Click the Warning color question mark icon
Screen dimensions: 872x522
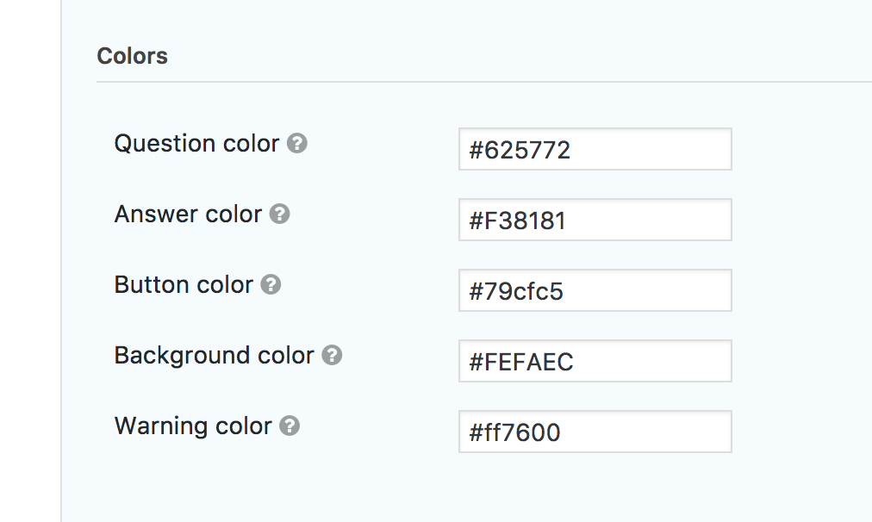point(290,426)
